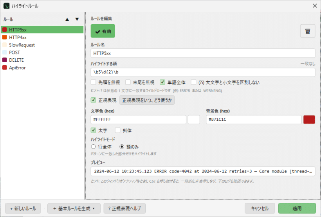Select the HTTP4xx rule in the list

(42, 37)
